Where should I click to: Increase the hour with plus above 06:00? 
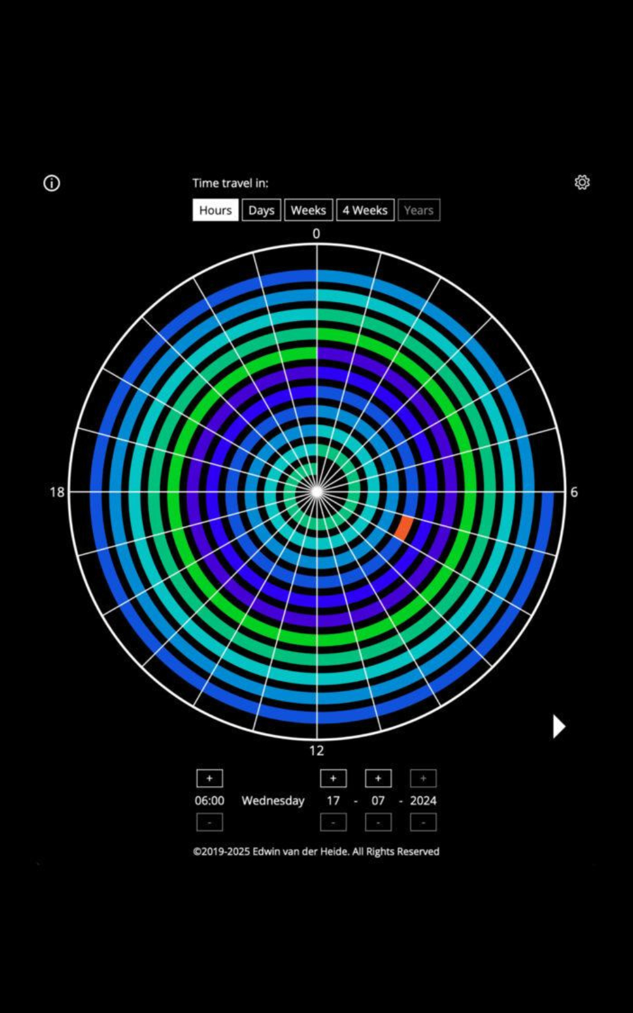[210, 778]
